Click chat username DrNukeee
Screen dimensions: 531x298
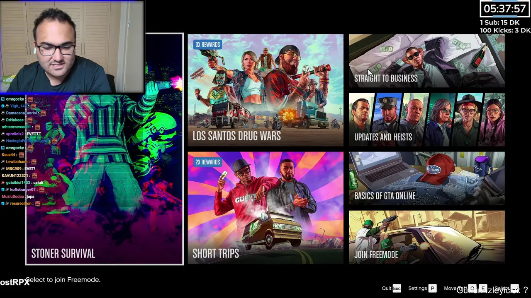point(15,120)
